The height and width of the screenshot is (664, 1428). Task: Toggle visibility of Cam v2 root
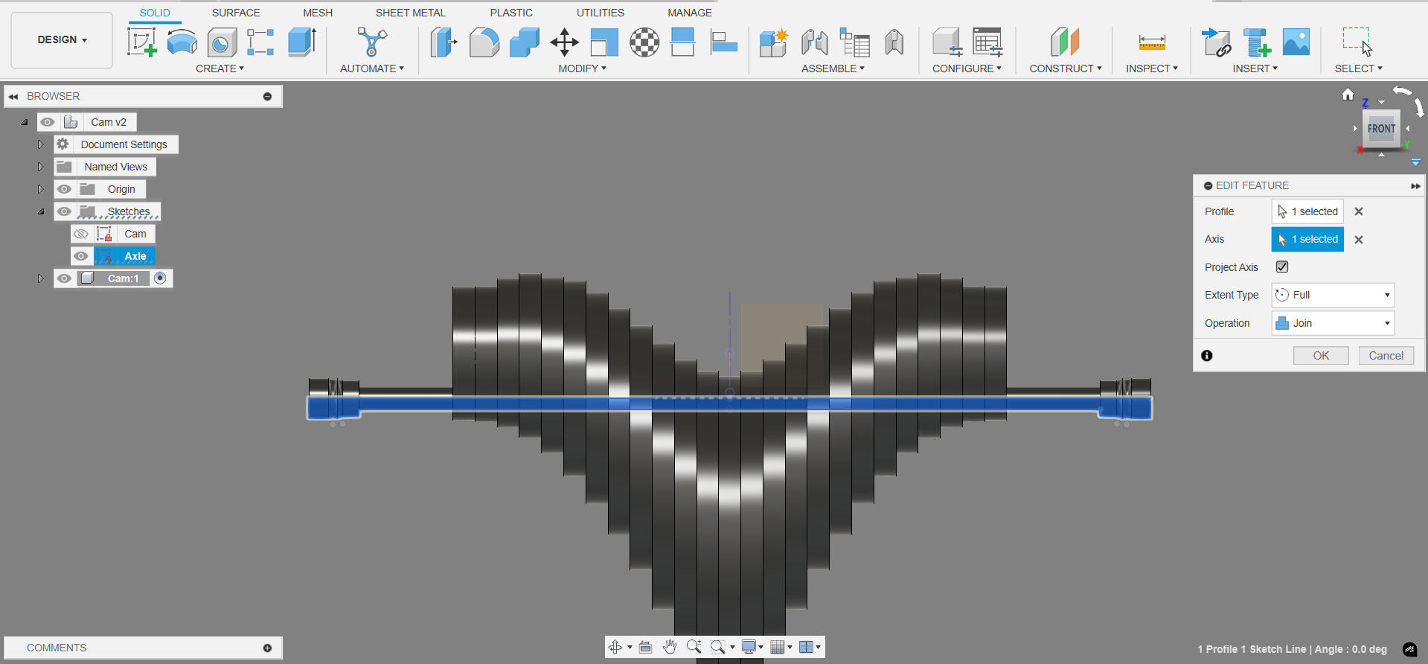click(48, 122)
